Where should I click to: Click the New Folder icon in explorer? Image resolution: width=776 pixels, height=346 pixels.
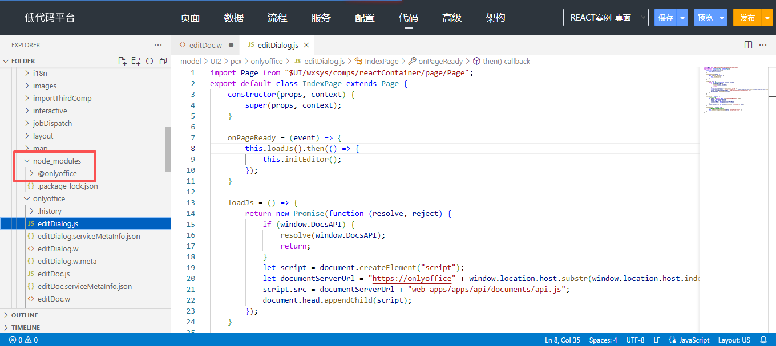pyautogui.click(x=136, y=61)
